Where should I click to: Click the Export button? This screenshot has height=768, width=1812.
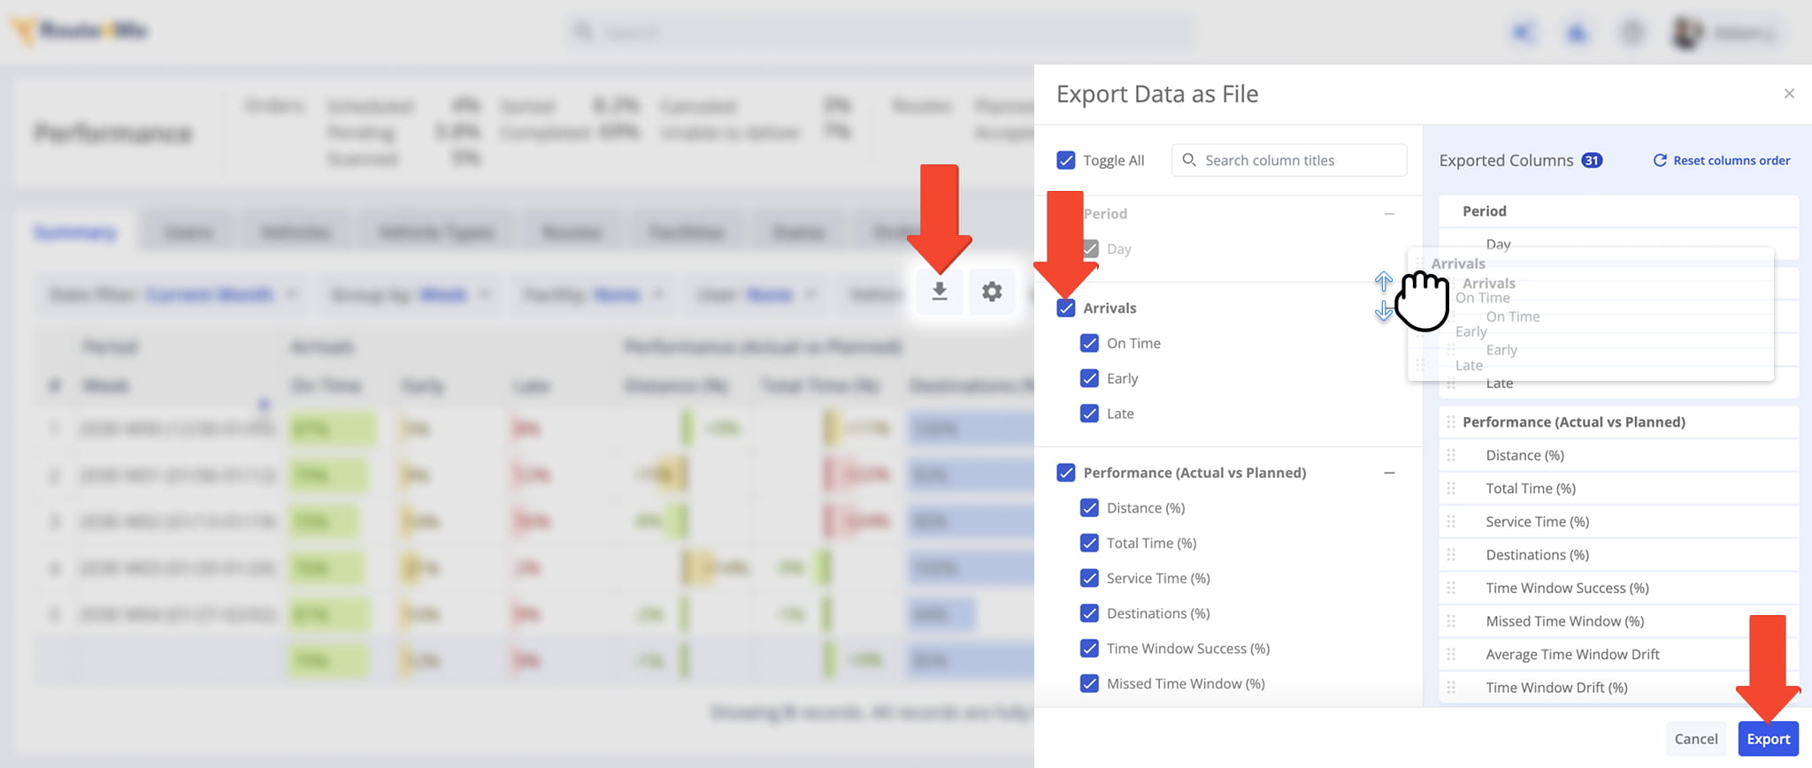[x=1768, y=739]
